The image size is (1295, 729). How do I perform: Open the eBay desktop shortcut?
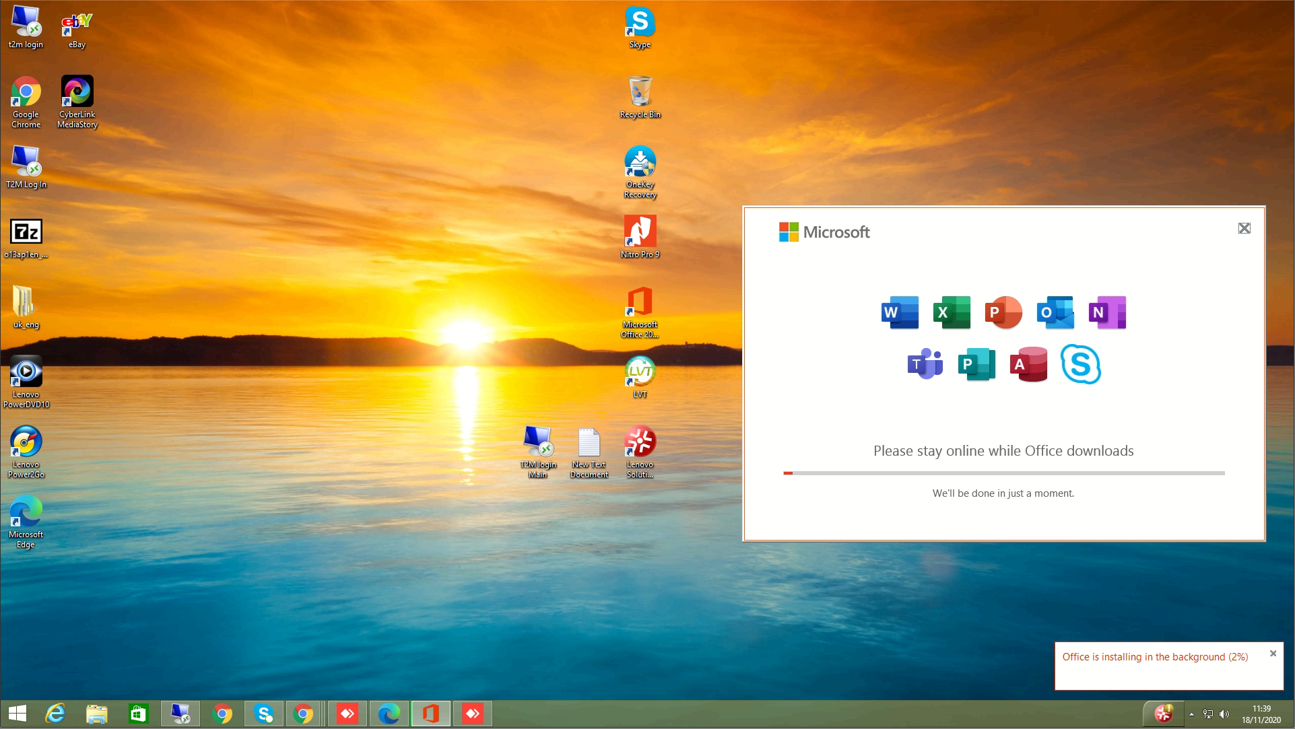(x=77, y=27)
